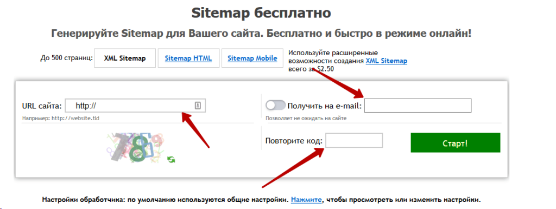Open the Sitemap HTML tab
The image size is (556, 209).
click(188, 58)
